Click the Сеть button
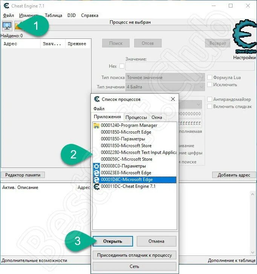Screen dimensions: 257x274 (135, 266)
